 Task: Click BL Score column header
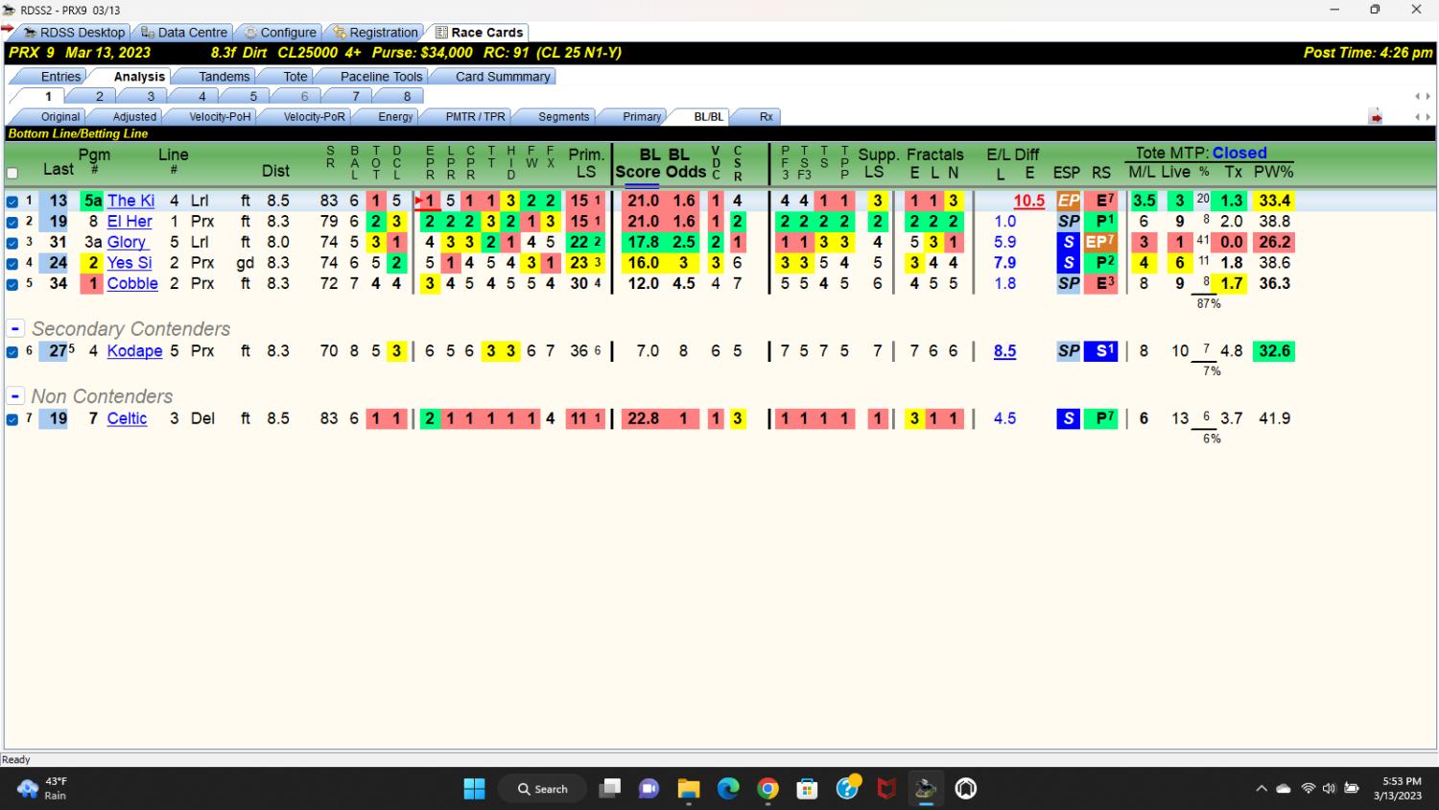coord(637,163)
